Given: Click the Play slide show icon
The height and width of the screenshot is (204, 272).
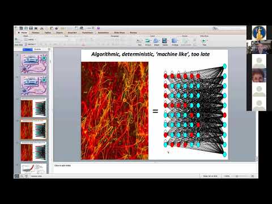Looking at the screenshot, I should pos(203,41).
